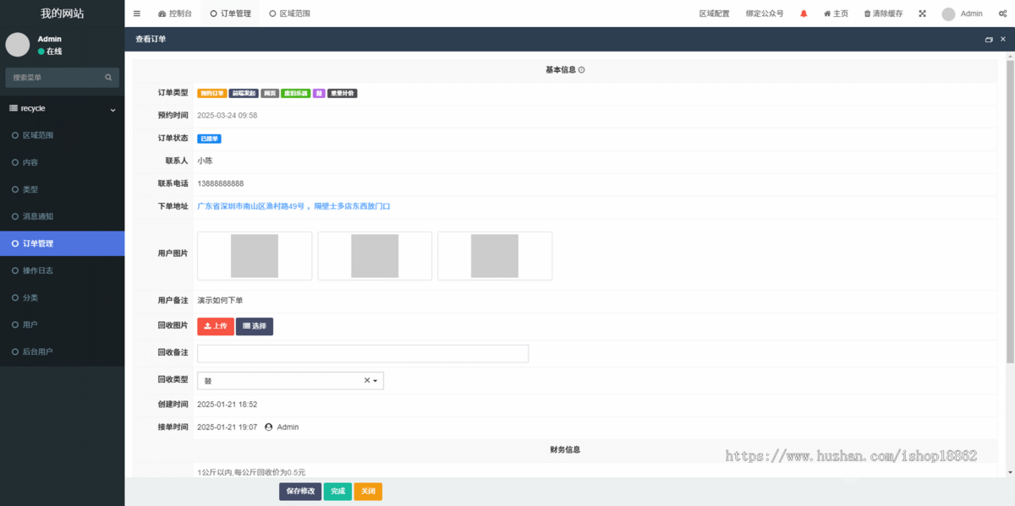Switch to the 控制台 tab

[x=175, y=14]
